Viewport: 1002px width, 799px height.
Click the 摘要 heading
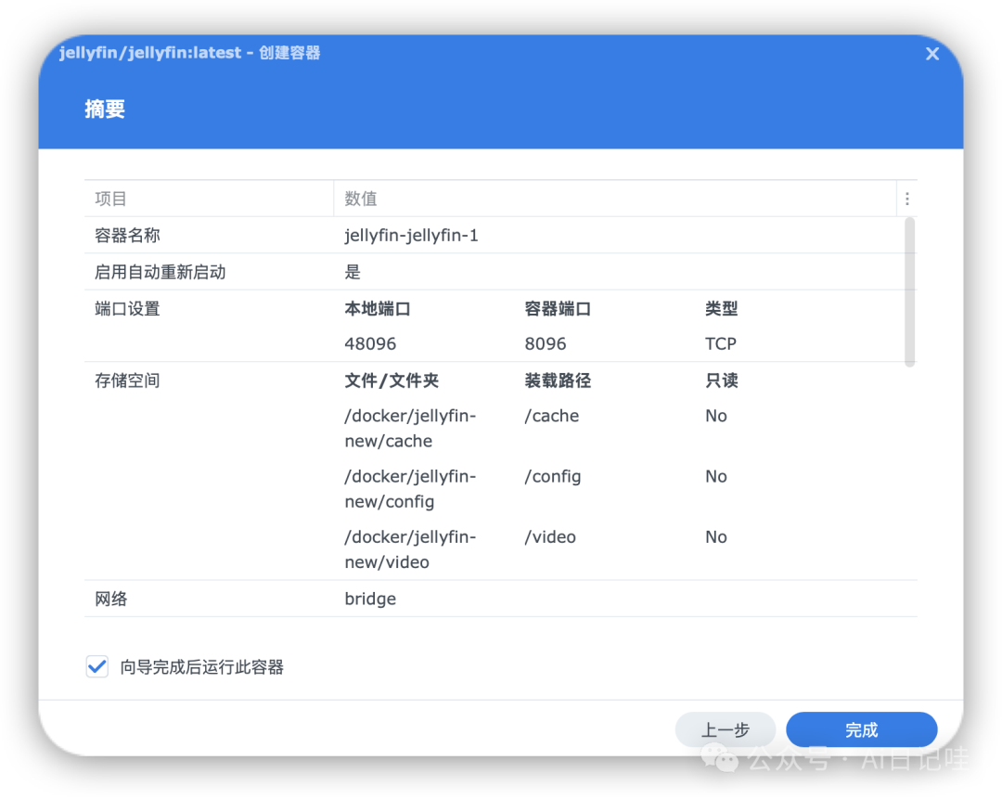click(105, 109)
